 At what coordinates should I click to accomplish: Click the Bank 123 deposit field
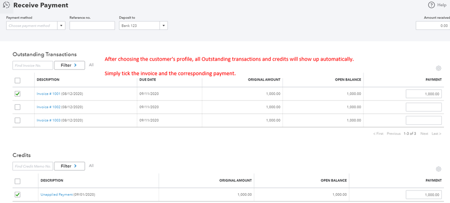pyautogui.click(x=140, y=26)
